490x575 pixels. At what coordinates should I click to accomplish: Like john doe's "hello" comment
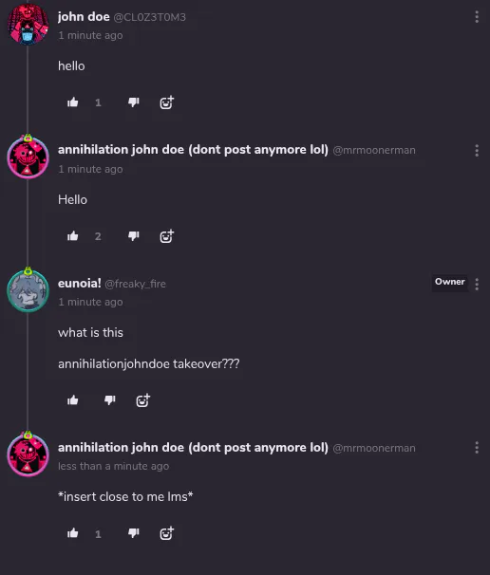[73, 102]
